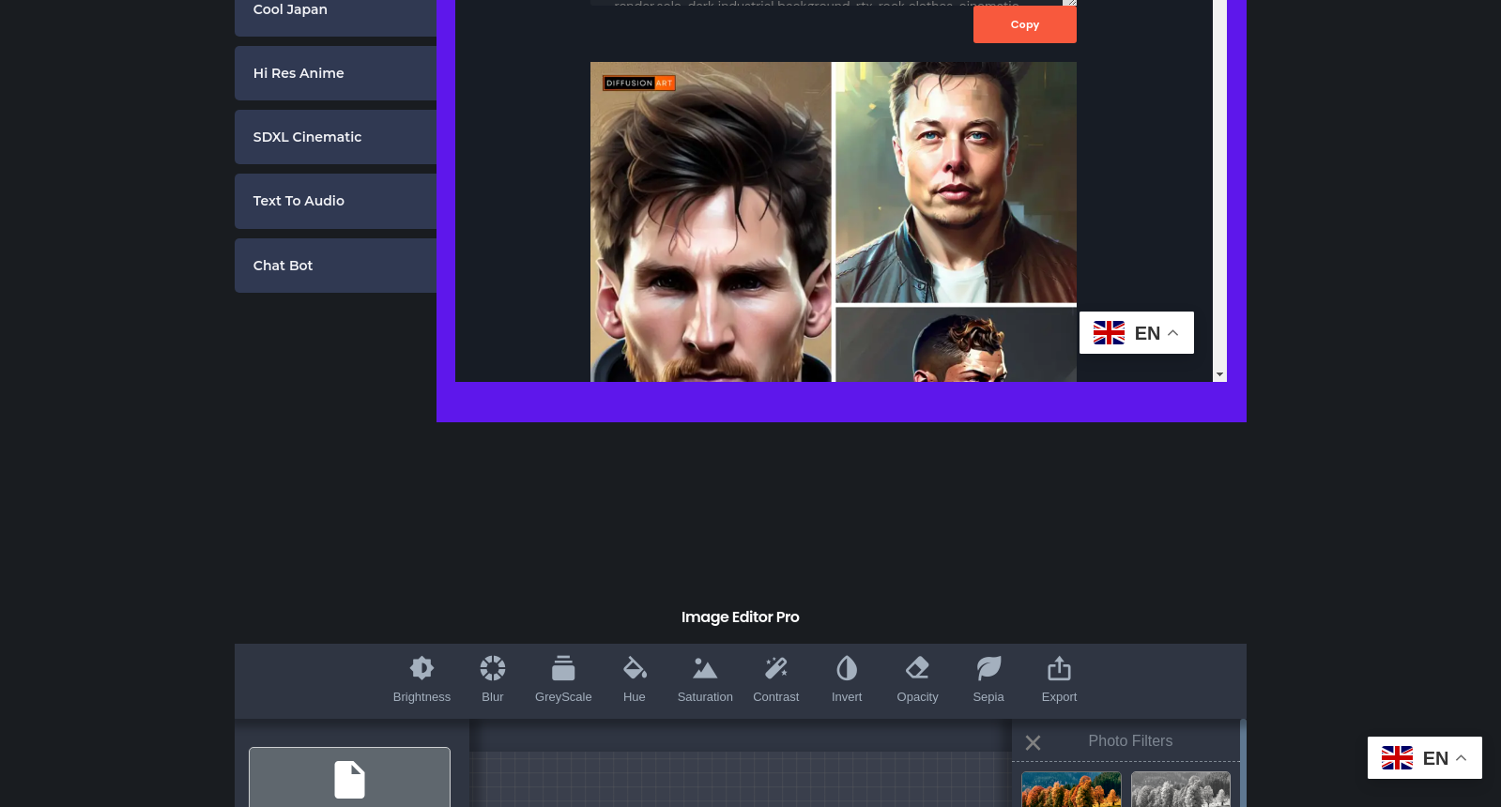The width and height of the screenshot is (1501, 807).
Task: Click the Image Editor Pro heading
Action: coord(741,617)
